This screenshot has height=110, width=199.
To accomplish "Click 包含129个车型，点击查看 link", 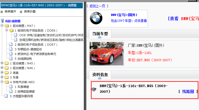I will [129, 21].
